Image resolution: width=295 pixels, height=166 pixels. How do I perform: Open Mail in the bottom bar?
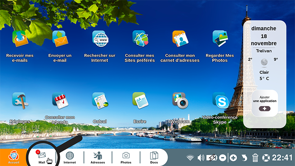tap(42, 157)
